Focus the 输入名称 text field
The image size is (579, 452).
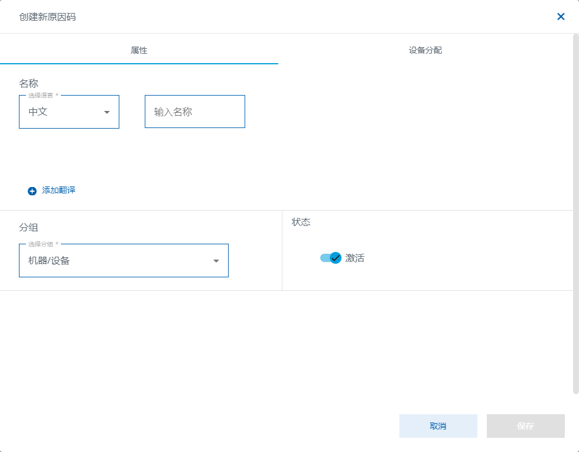point(194,112)
